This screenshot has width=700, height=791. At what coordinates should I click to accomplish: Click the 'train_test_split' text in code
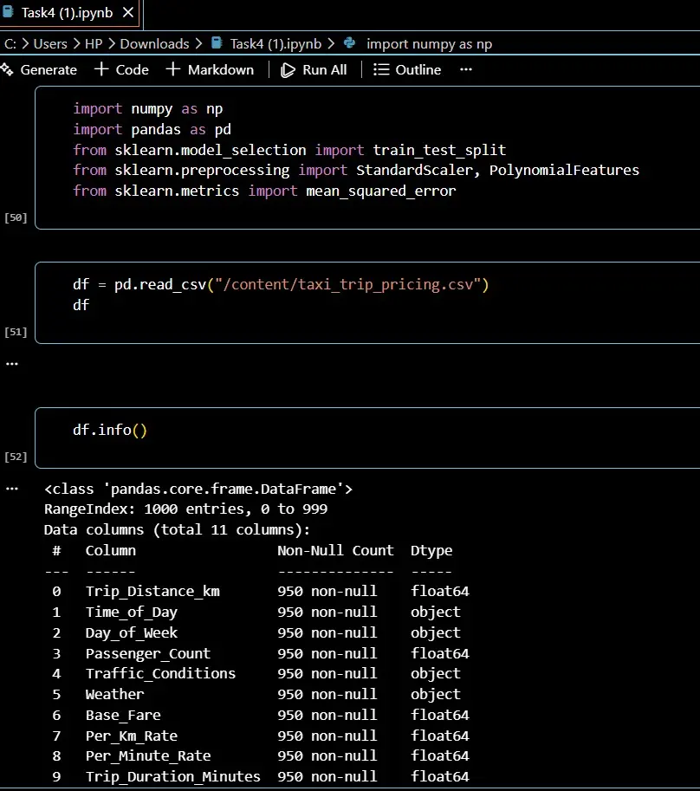coord(439,150)
